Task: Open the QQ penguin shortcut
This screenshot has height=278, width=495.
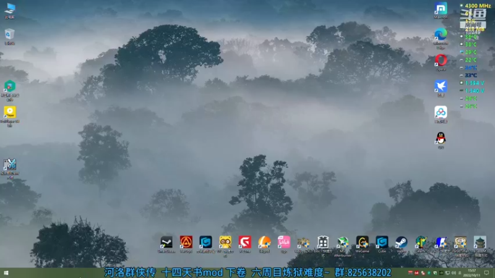Action: pyautogui.click(x=441, y=140)
